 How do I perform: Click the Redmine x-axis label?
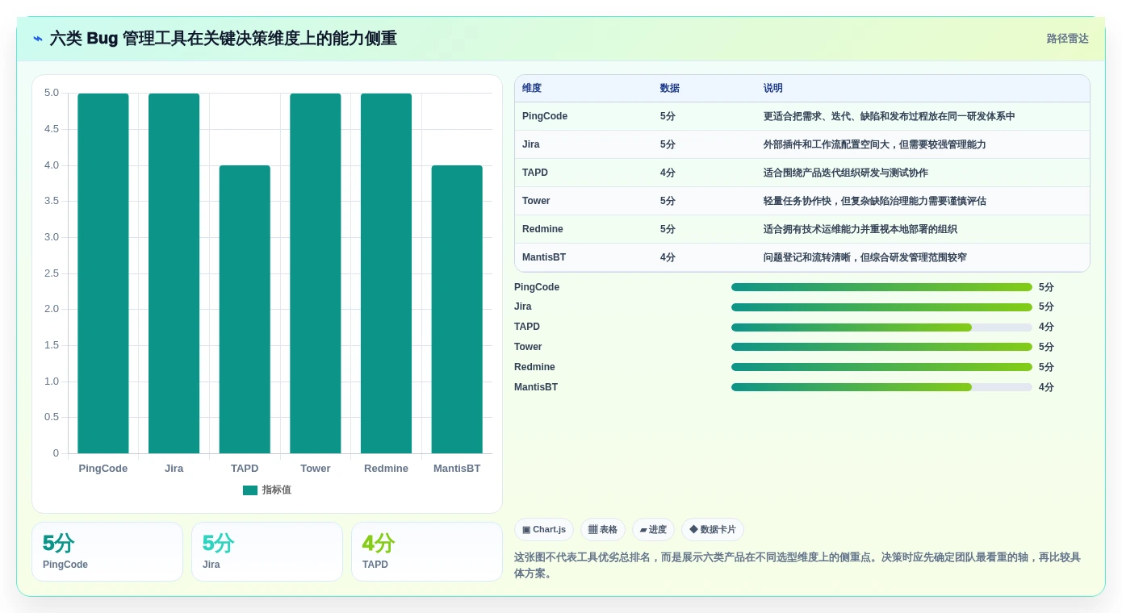[386, 469]
